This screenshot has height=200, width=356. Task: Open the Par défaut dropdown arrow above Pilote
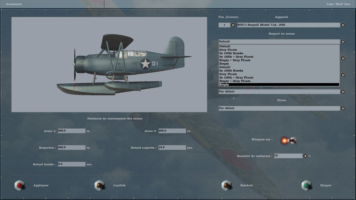pos(343,92)
